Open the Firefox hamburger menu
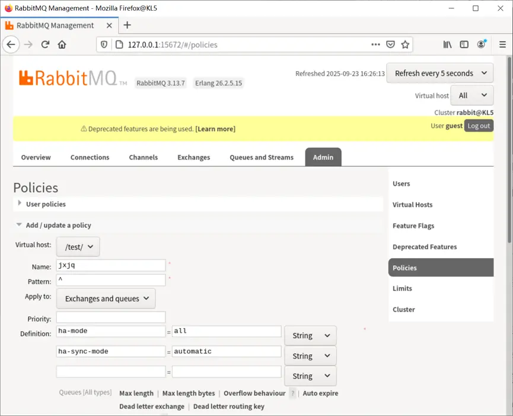This screenshot has height=416, width=513. 502,45
